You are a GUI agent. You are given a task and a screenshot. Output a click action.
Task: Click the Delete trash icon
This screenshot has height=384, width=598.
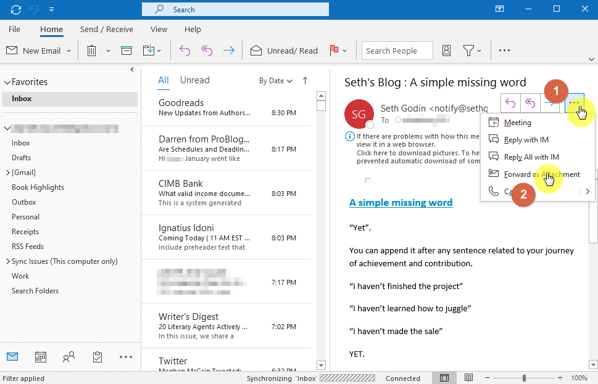(91, 51)
